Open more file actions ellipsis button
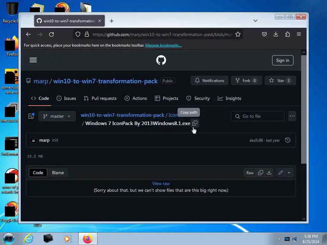 (292, 116)
